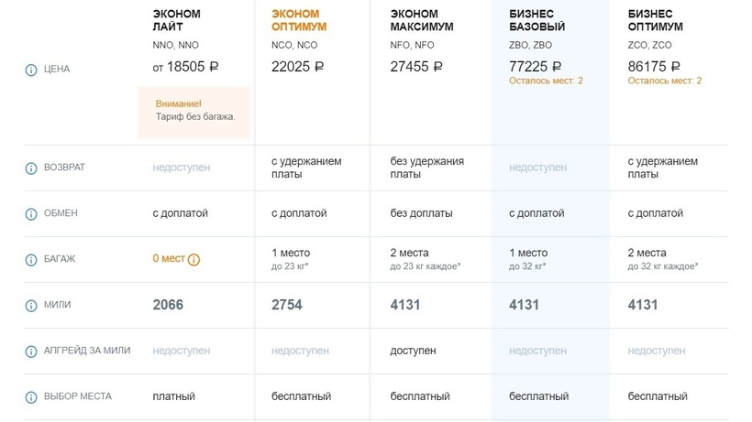Select the ЭКОНОМ ОПТИМУМ fare header
The width and height of the screenshot is (752, 422).
click(x=299, y=20)
